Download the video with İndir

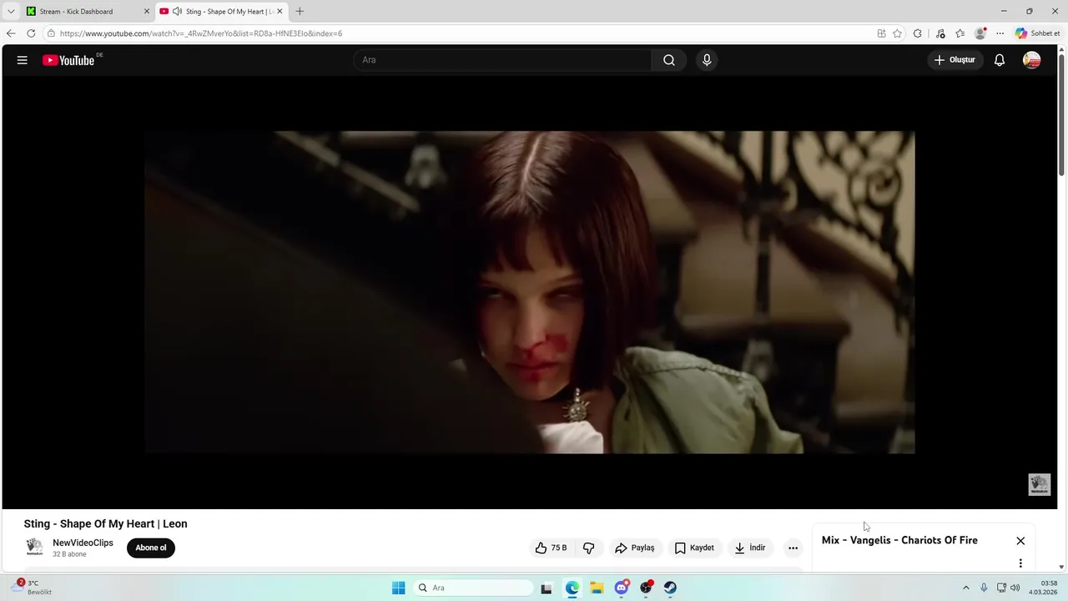pos(749,548)
